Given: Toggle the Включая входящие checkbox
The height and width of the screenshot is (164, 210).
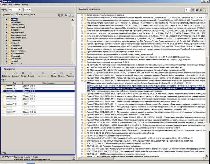Looking at the screenshot, I should tap(17, 14).
